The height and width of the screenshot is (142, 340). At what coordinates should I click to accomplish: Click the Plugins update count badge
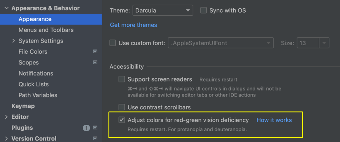coord(86,128)
